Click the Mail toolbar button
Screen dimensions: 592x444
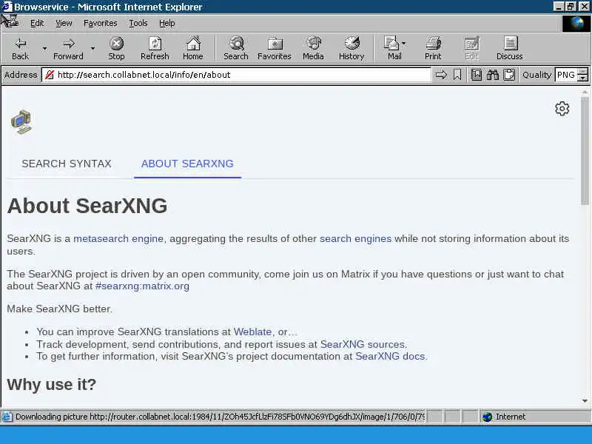tap(393, 48)
